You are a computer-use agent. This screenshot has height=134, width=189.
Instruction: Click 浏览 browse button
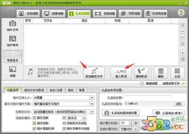[179, 104]
